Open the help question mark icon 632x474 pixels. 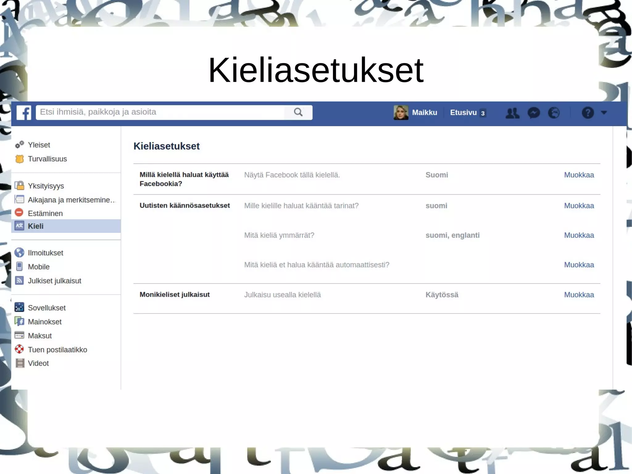tap(588, 113)
